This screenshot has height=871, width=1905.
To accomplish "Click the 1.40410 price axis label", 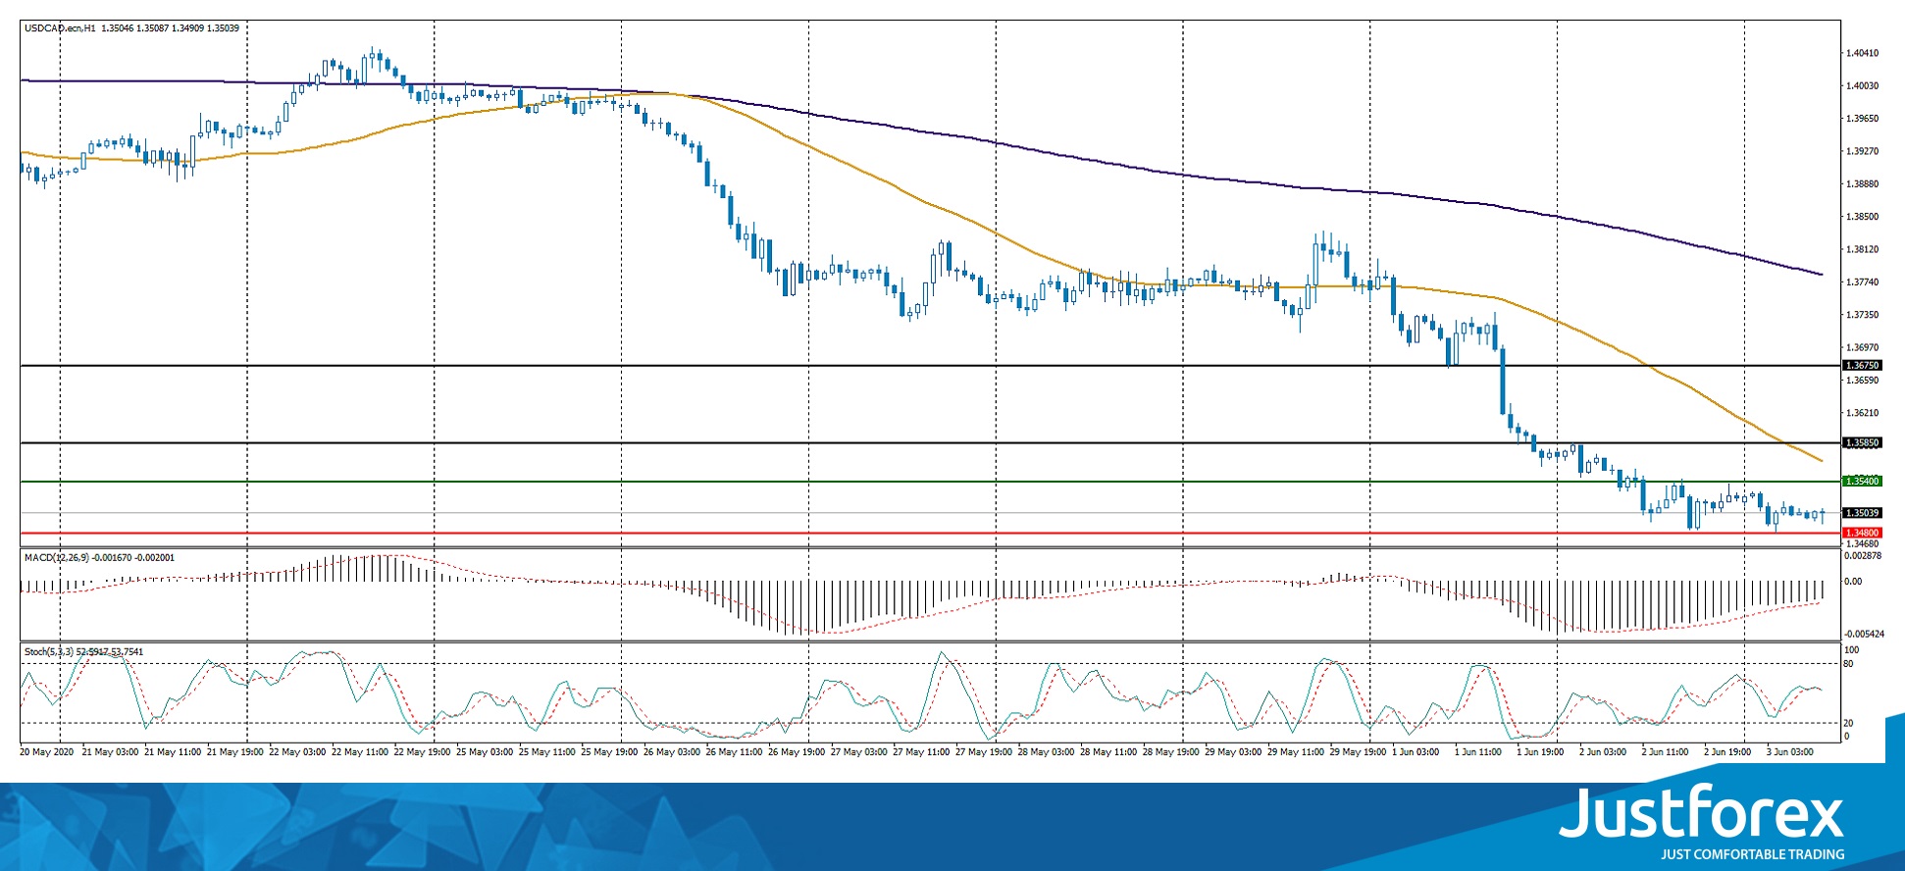I will click(1862, 53).
